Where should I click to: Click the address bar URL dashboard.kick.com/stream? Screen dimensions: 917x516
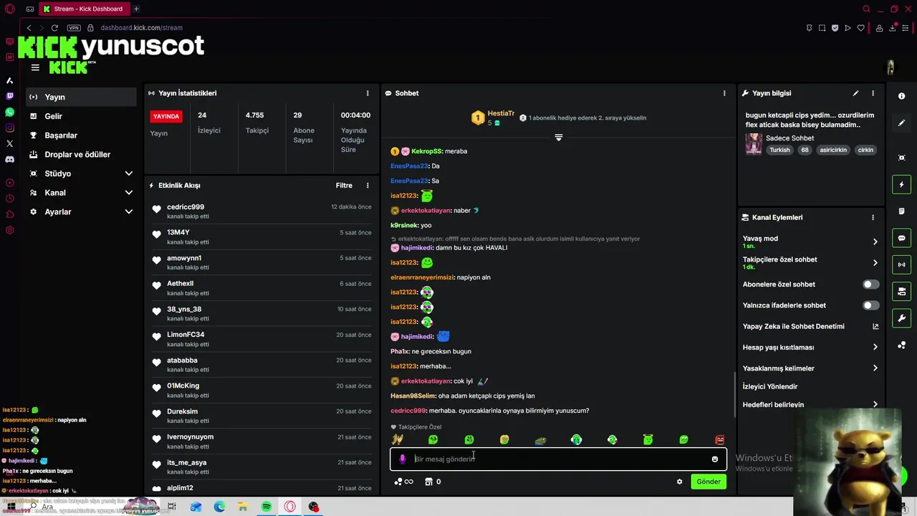click(141, 28)
